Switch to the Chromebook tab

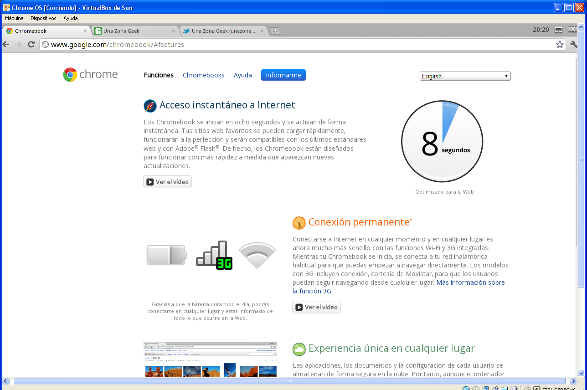coord(46,31)
